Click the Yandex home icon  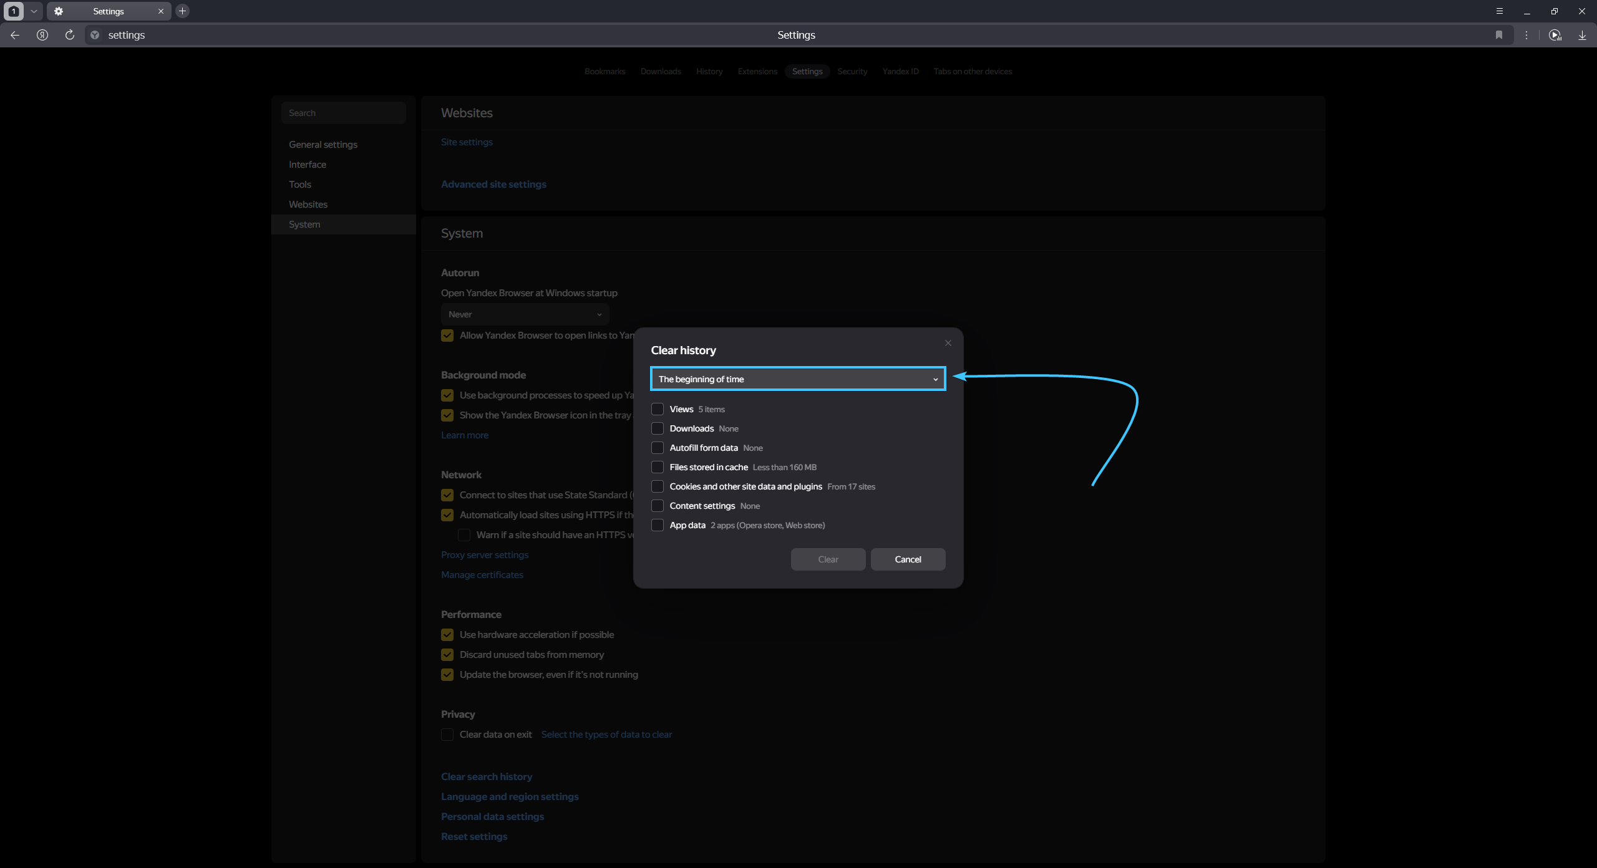[x=42, y=35]
